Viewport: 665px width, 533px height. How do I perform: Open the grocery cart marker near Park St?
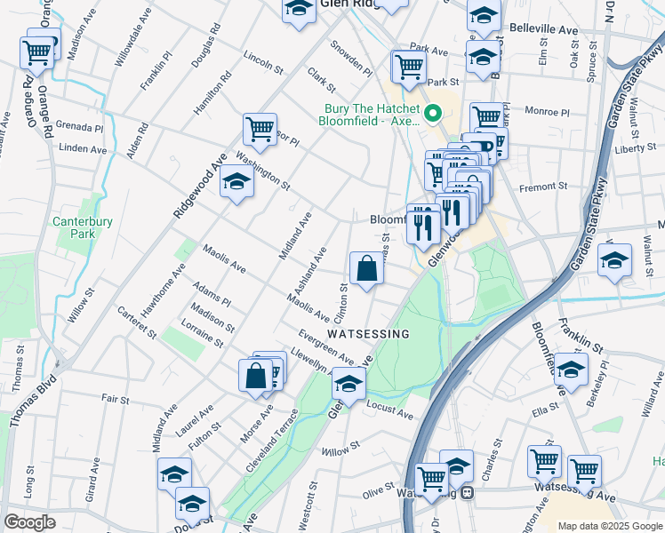click(x=409, y=68)
